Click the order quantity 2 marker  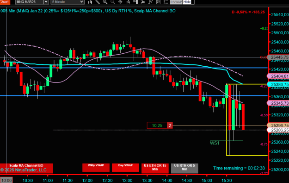pyautogui.click(x=170, y=126)
